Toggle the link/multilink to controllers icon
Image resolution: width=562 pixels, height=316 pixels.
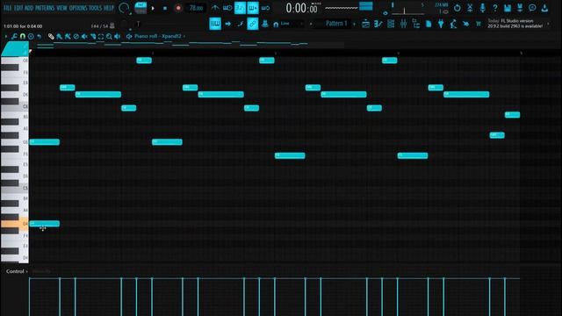[x=253, y=24]
